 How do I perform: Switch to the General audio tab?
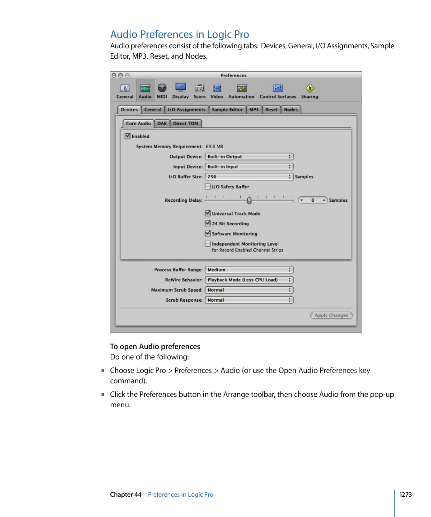[153, 109]
